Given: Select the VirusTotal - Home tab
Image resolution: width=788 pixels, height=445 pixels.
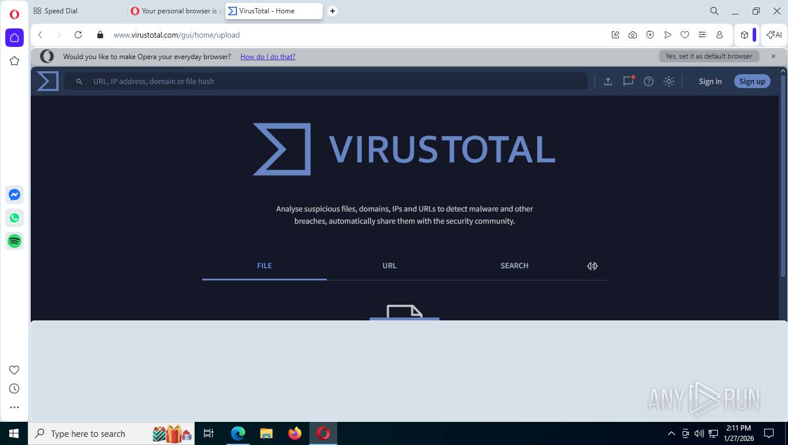Looking at the screenshot, I should (x=273, y=11).
